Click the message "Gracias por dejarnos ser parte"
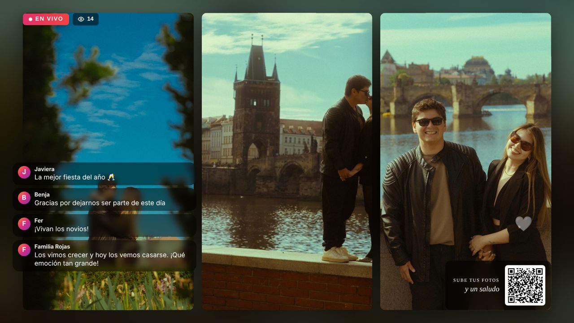The image size is (574, 323). click(x=100, y=203)
